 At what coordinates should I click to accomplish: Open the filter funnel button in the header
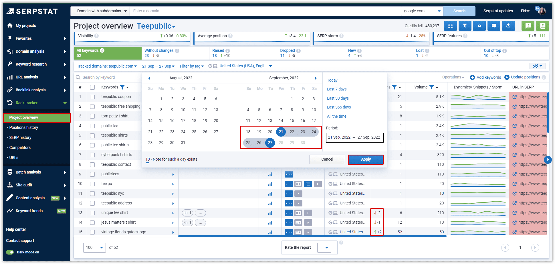point(465,26)
